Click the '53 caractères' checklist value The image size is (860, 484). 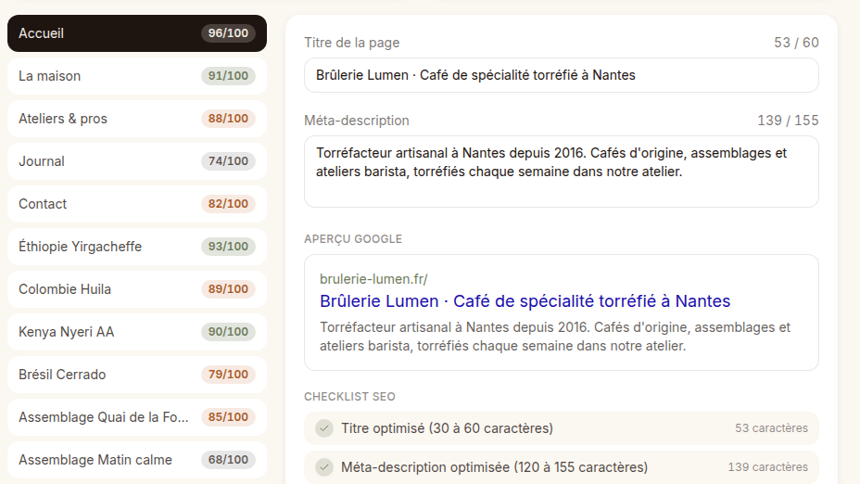click(771, 428)
